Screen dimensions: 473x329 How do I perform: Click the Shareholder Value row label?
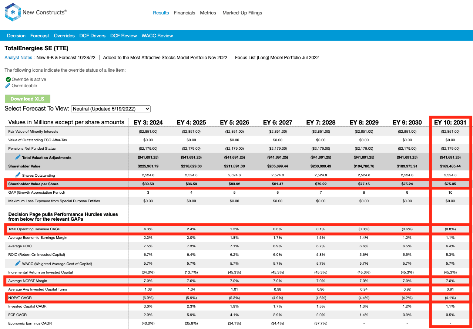(x=24, y=166)
